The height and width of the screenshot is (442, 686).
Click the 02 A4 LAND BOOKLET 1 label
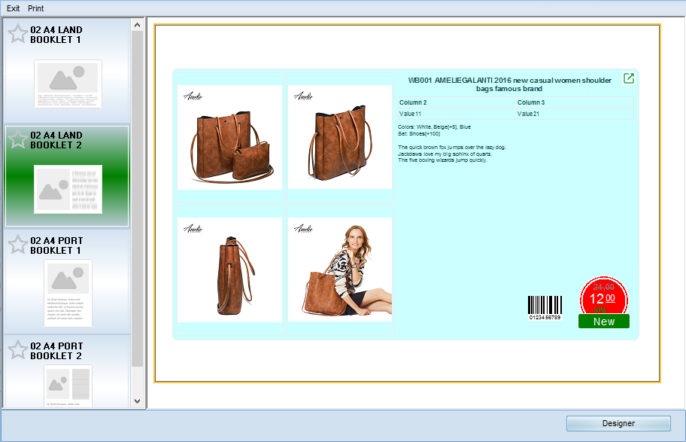point(56,35)
